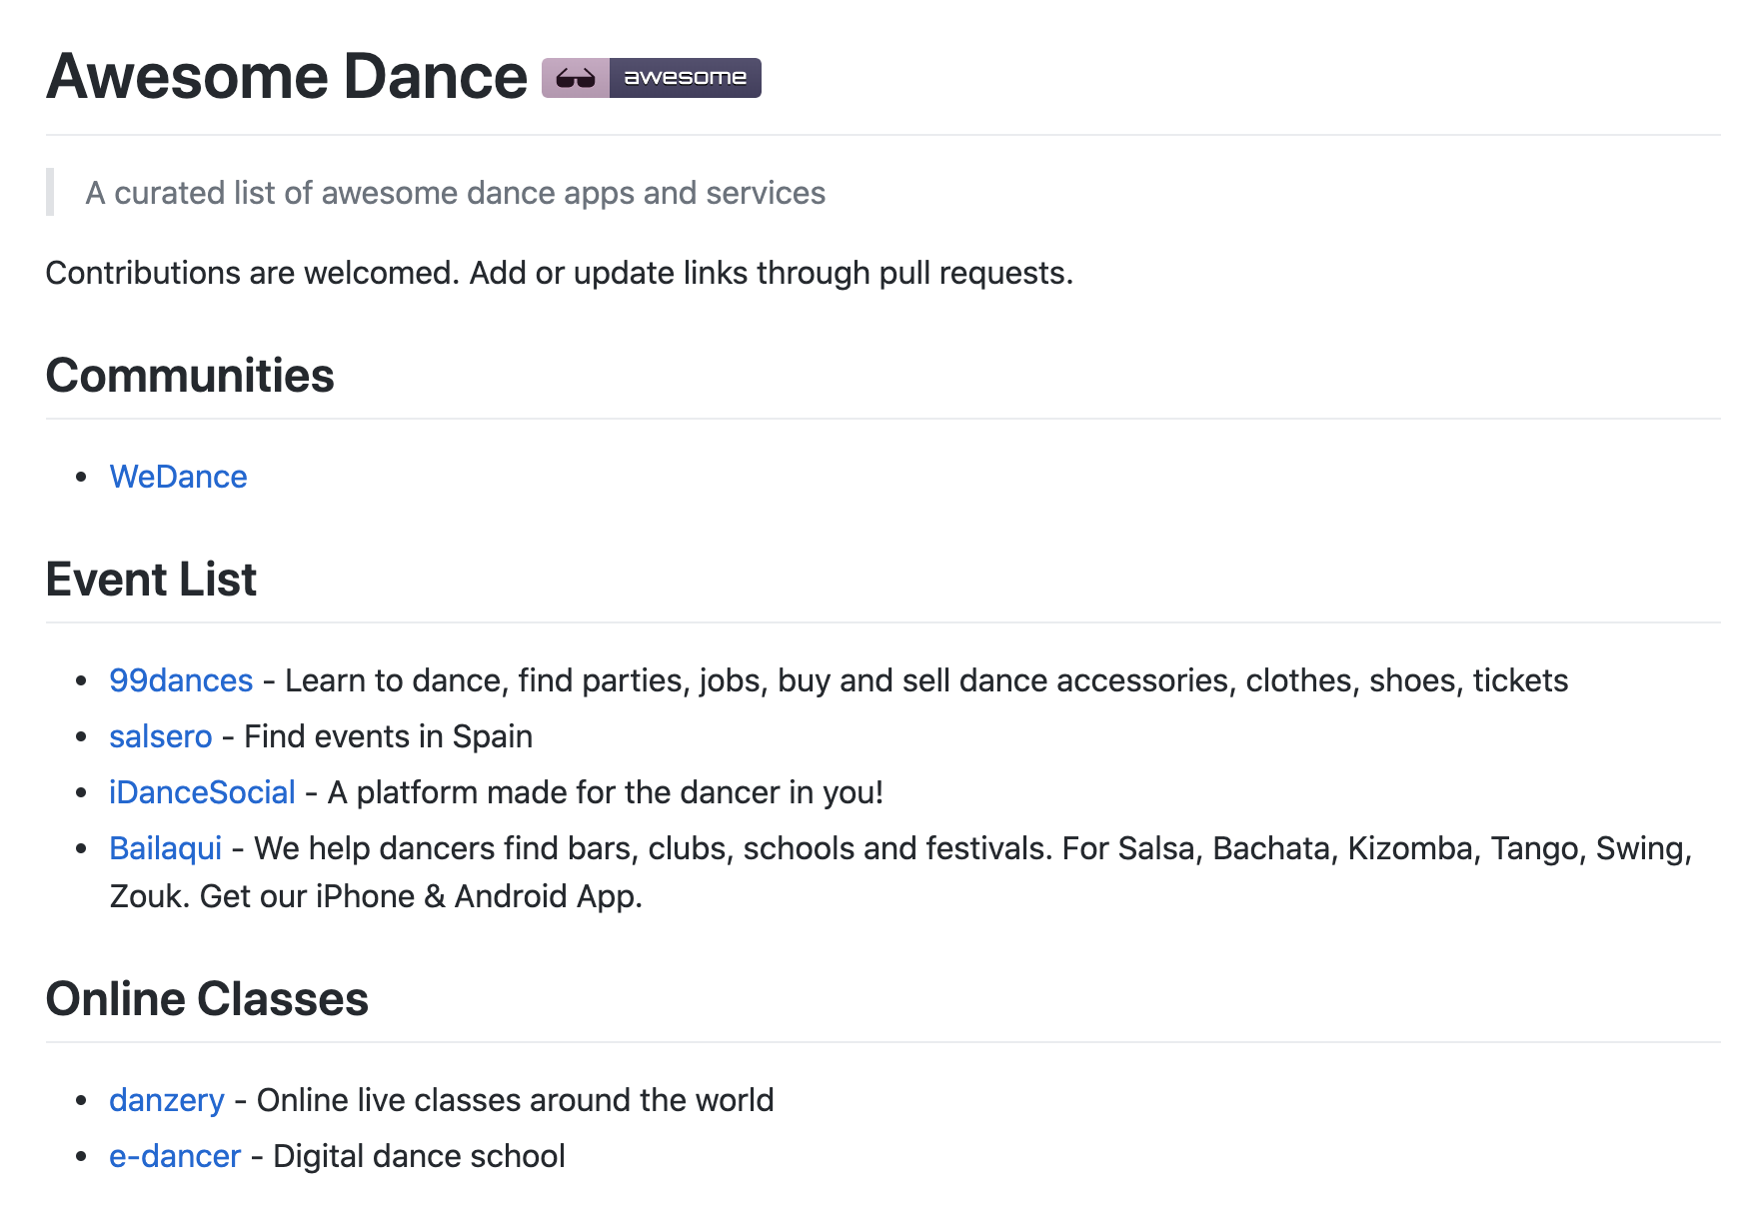Click the Event List section heading

pyautogui.click(x=151, y=579)
